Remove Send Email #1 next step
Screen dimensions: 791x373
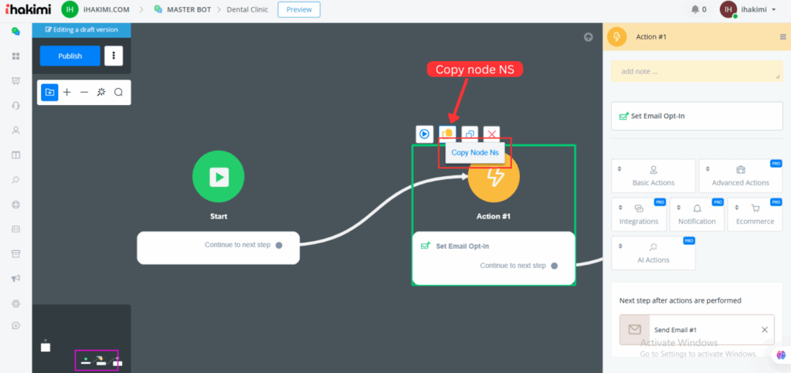764,330
